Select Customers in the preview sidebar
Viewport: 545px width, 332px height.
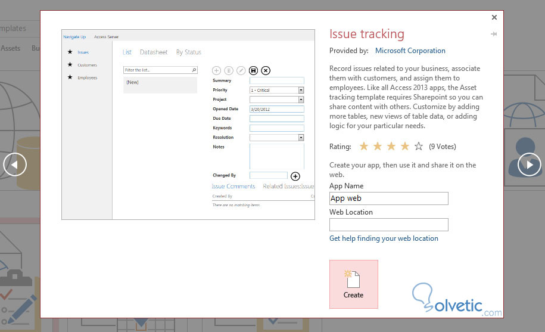click(x=87, y=65)
